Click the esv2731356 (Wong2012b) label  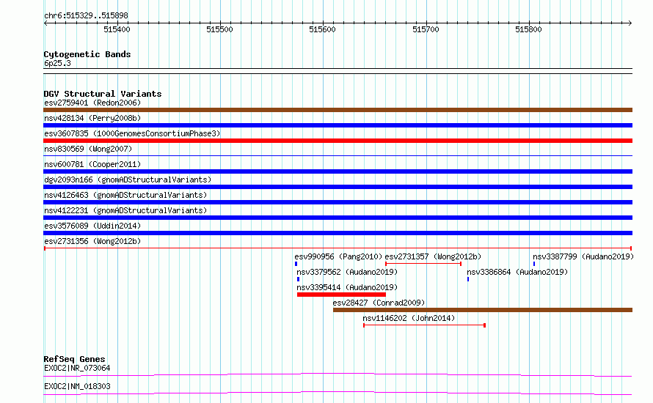coord(92,241)
